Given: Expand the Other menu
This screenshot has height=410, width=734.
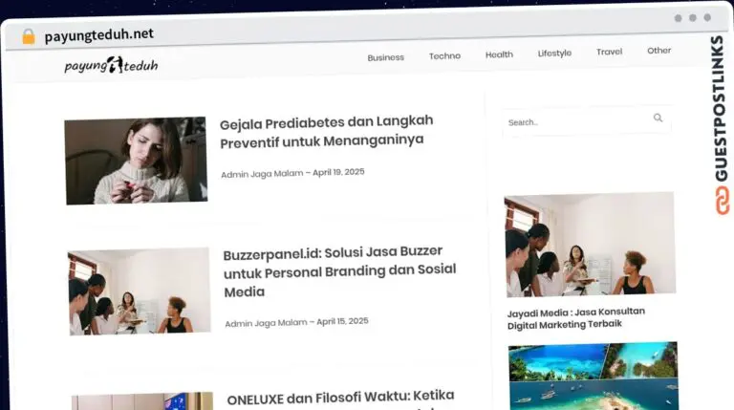Looking at the screenshot, I should tap(658, 51).
